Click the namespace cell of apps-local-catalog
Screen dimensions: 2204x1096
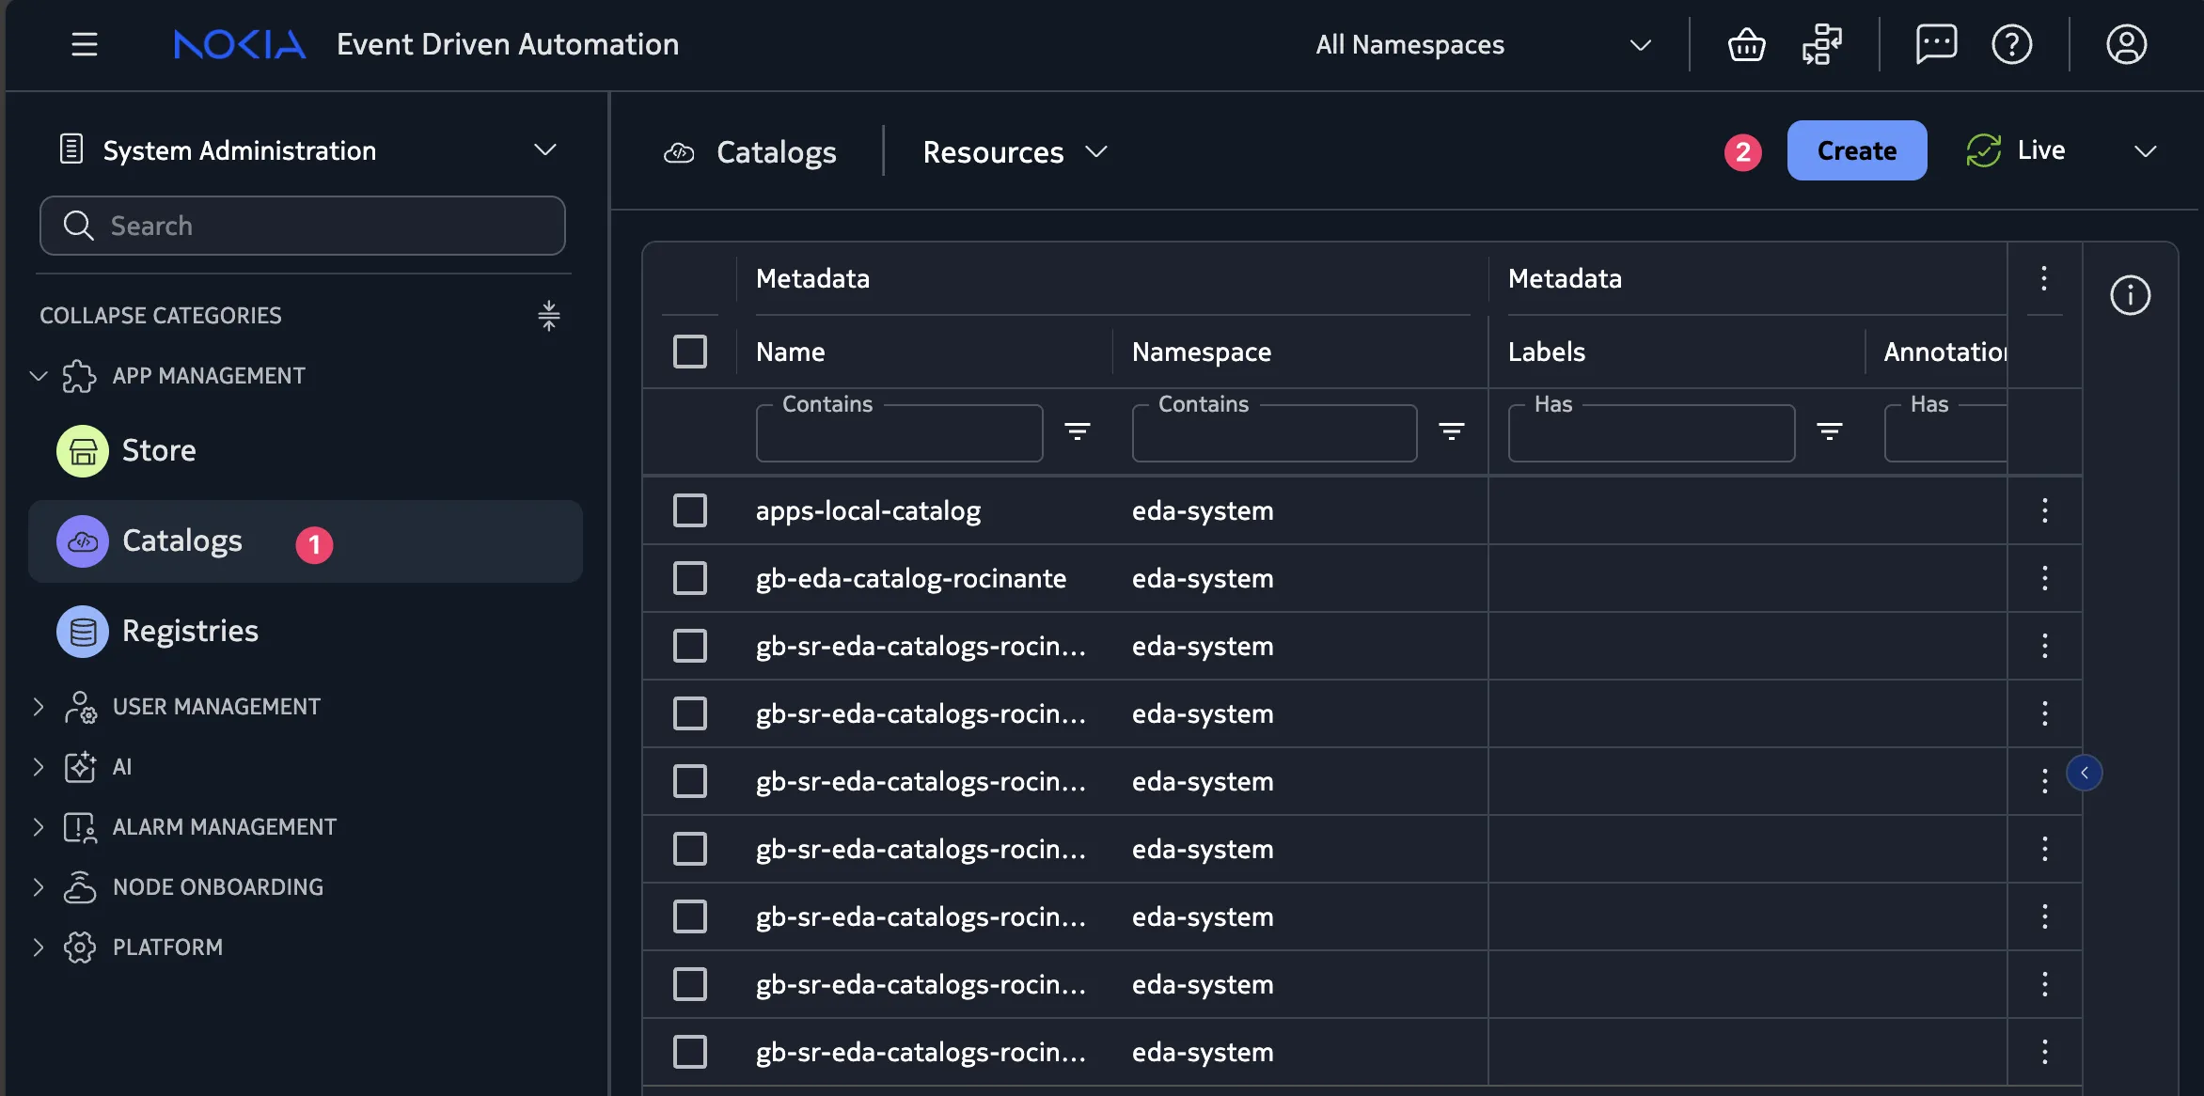1203,510
